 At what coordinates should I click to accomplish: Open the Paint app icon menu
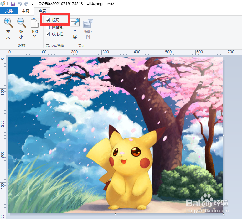[3, 3]
